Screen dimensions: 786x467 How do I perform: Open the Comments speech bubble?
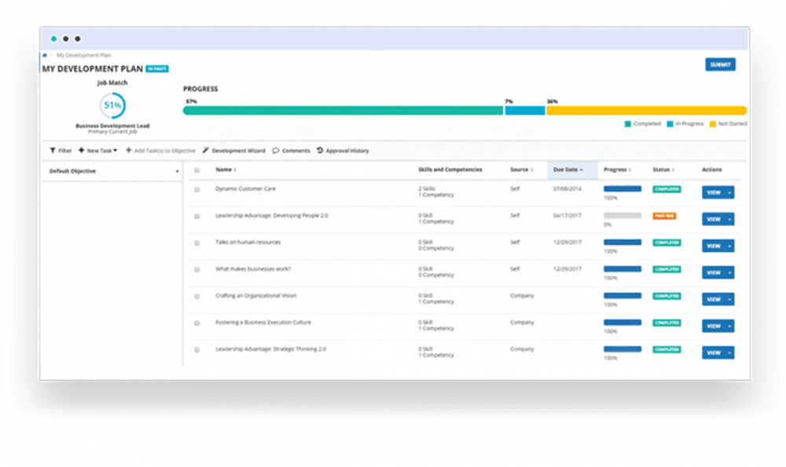(276, 151)
